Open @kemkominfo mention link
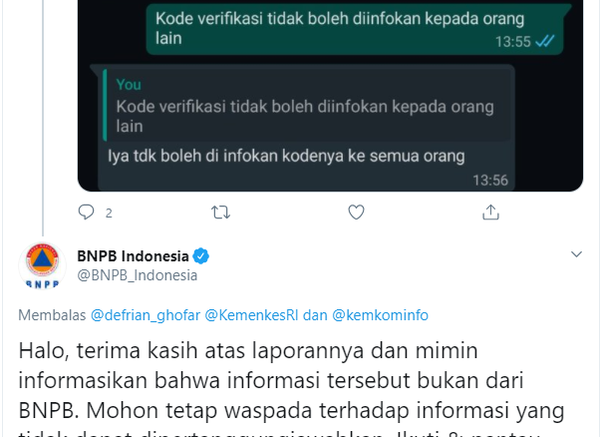601x437 pixels. [x=380, y=315]
